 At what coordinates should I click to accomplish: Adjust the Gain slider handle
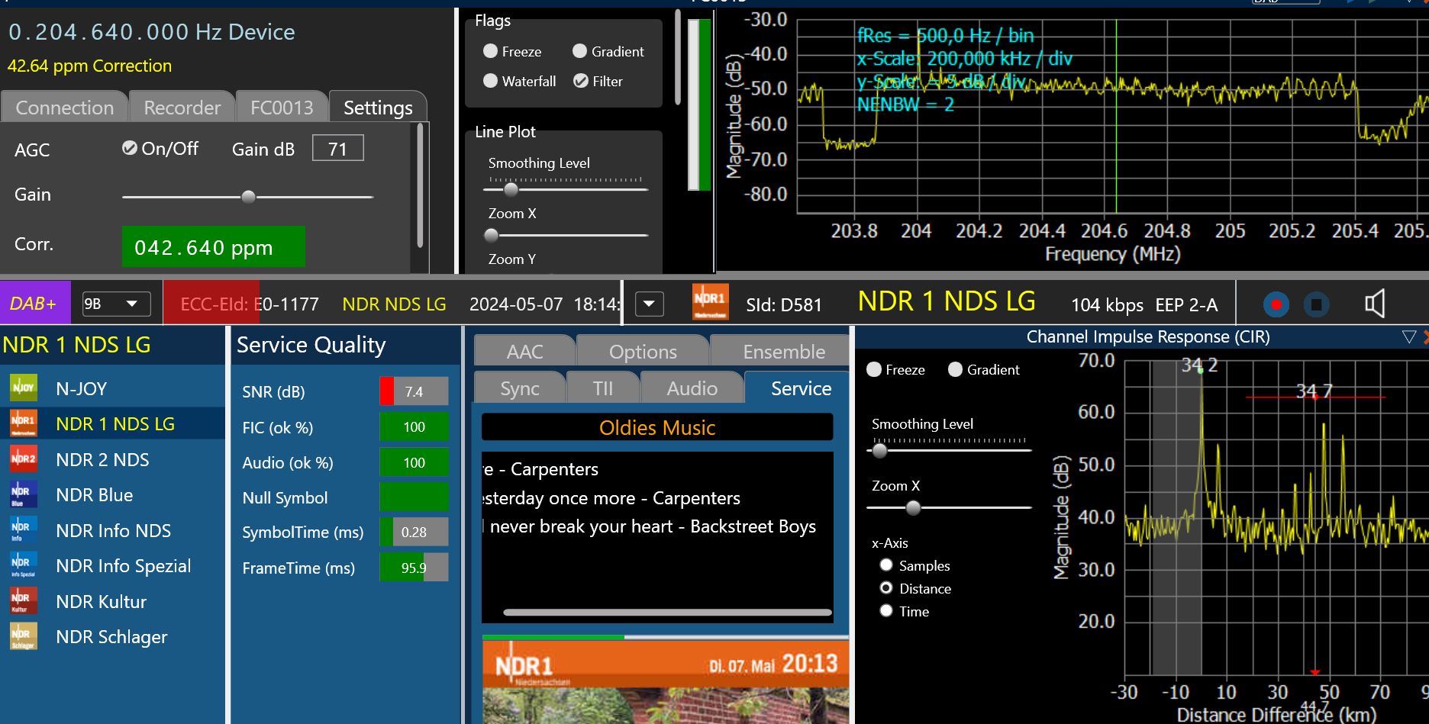click(x=248, y=197)
